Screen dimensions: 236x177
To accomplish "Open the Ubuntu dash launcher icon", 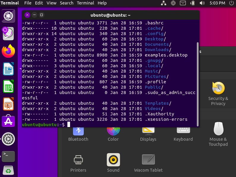I will pyautogui.click(x=8, y=16).
